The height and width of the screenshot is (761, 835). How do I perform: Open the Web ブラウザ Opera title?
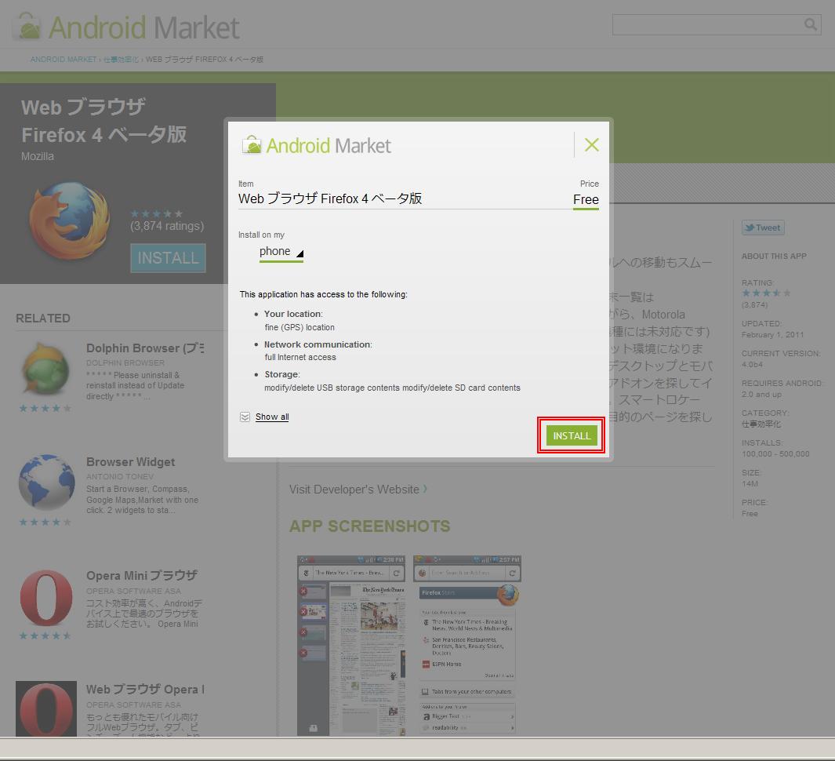coord(145,689)
